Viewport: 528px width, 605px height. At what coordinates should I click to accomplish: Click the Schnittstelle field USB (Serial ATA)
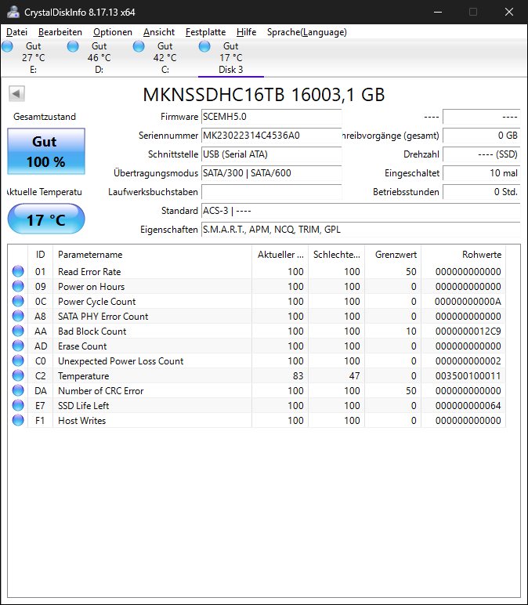tap(272, 154)
